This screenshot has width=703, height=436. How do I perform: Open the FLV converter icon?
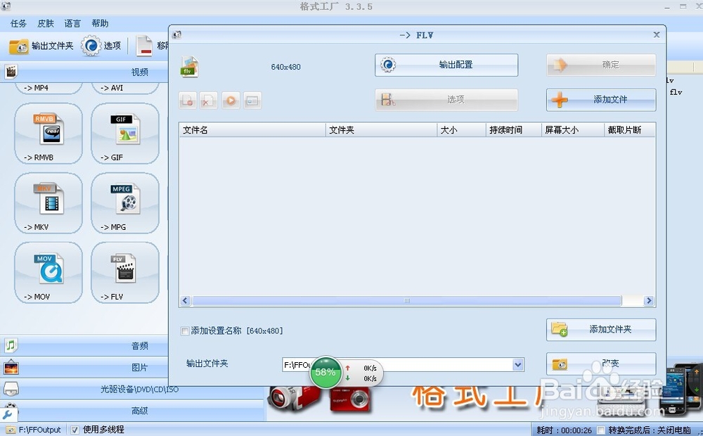(124, 272)
